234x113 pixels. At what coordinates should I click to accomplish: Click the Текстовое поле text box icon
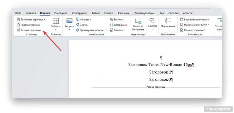220,21
